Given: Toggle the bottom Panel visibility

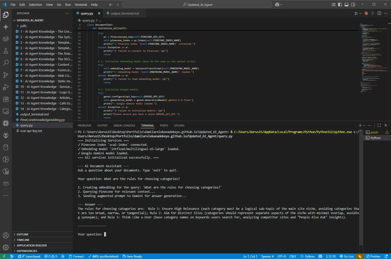Looking at the screenshot, I should (347, 5).
